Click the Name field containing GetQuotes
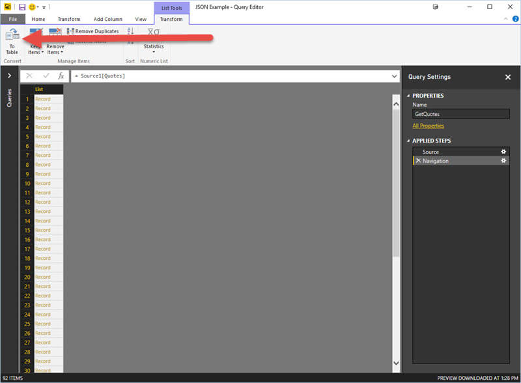 click(460, 114)
